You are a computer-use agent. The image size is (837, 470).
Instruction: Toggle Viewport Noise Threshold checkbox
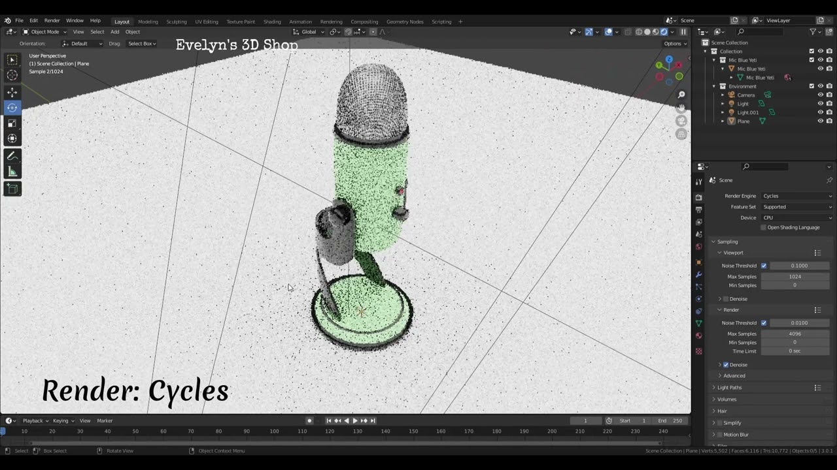[764, 266]
